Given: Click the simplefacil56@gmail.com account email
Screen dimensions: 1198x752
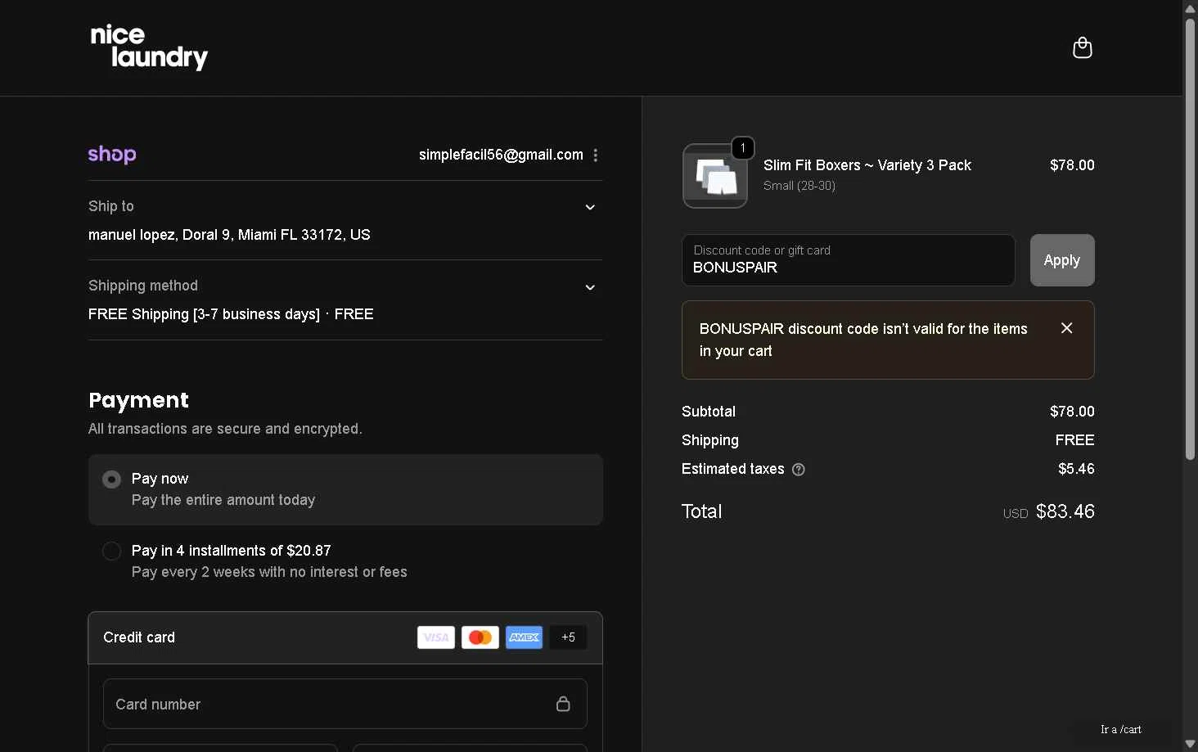Looking at the screenshot, I should pos(501,155).
